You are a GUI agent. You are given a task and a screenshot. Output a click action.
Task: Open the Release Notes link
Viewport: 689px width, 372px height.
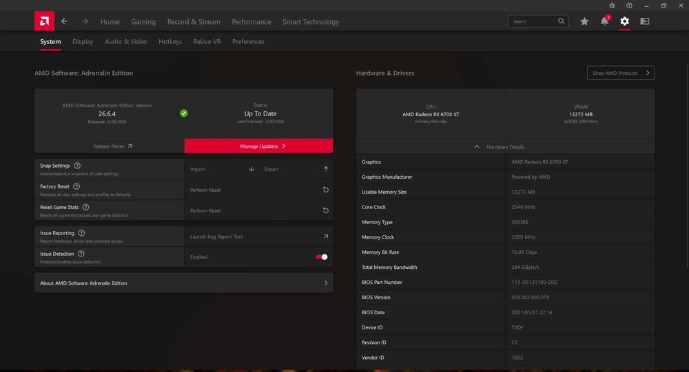[109, 146]
